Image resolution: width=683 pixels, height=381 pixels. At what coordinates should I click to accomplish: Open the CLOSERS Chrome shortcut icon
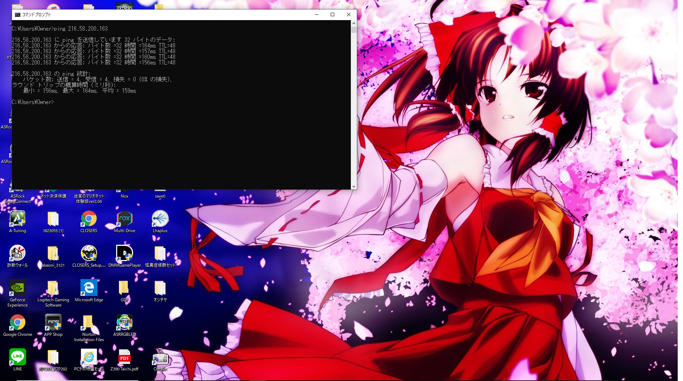click(89, 219)
